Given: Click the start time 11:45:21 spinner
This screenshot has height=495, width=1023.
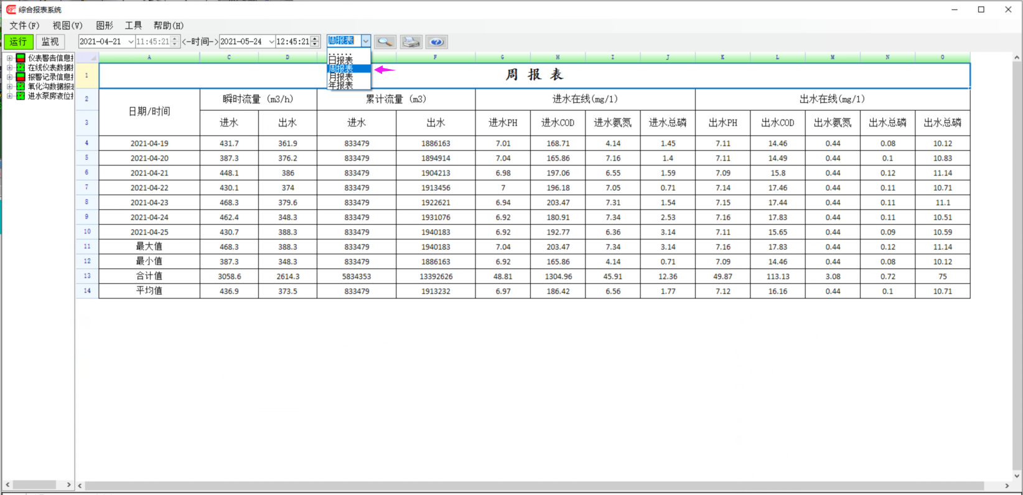Looking at the screenshot, I should pos(175,42).
